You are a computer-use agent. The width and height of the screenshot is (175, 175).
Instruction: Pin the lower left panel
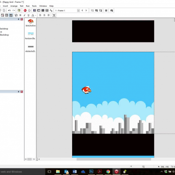tap(19, 92)
